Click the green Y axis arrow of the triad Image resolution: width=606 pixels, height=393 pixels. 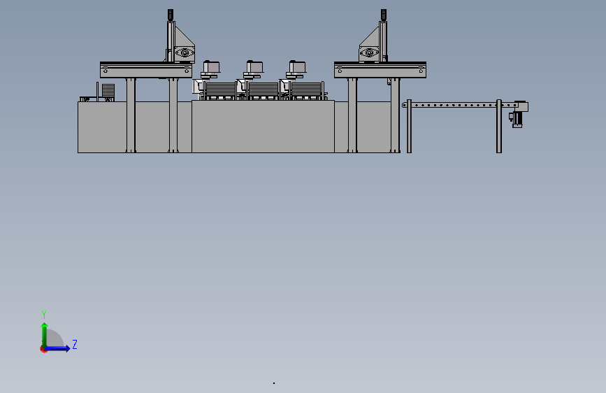[45, 334]
